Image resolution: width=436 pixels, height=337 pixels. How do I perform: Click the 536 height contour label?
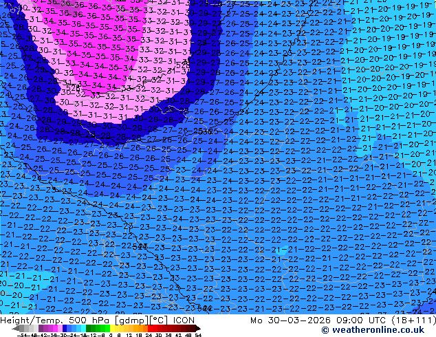point(206,131)
